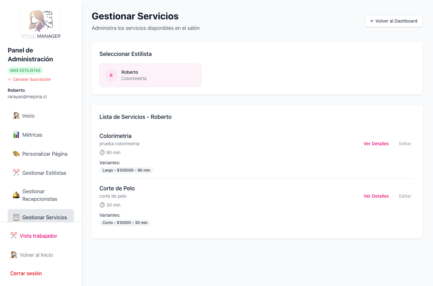
Task: Click the house icon beside Volver al Inicio
Action: tap(14, 255)
